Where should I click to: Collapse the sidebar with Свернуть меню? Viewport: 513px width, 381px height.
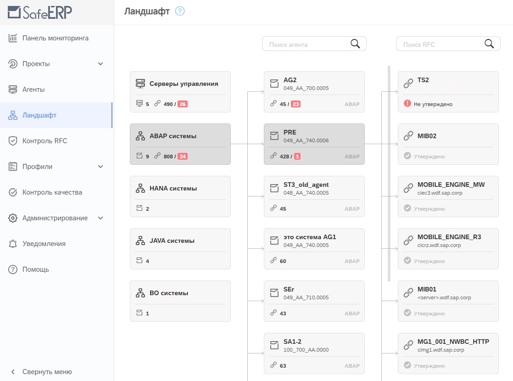47,372
